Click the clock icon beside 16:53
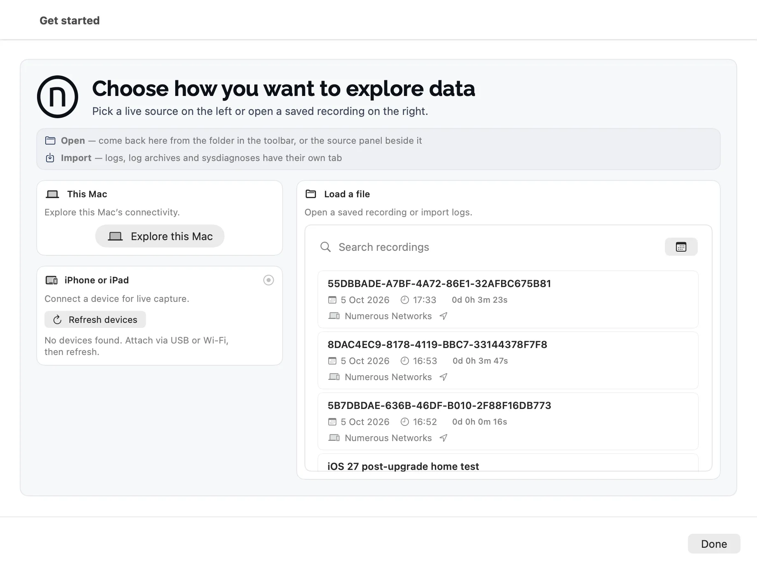The width and height of the screenshot is (757, 570). point(405,361)
